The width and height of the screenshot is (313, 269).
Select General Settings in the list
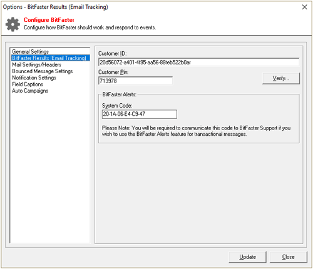coord(30,51)
